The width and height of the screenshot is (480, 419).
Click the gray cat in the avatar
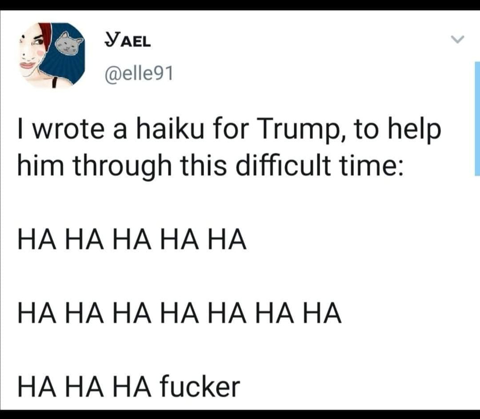(x=69, y=44)
